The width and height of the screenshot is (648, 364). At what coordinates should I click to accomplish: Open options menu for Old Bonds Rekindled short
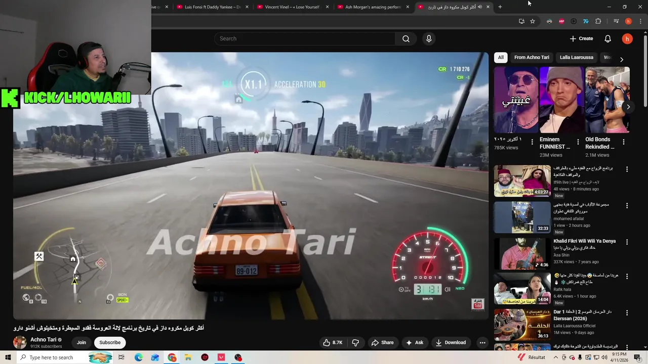click(x=624, y=142)
